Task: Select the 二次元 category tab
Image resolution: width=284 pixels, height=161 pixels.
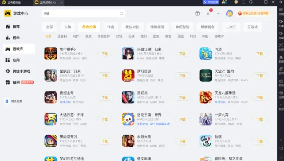Action: pos(231,27)
